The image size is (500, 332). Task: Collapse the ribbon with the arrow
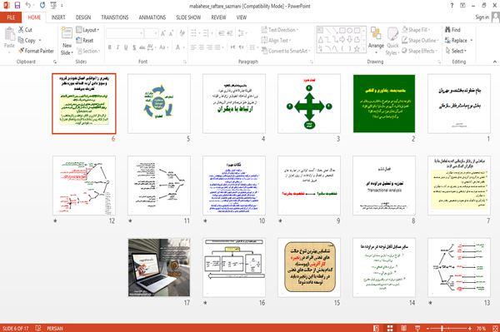[x=494, y=62]
